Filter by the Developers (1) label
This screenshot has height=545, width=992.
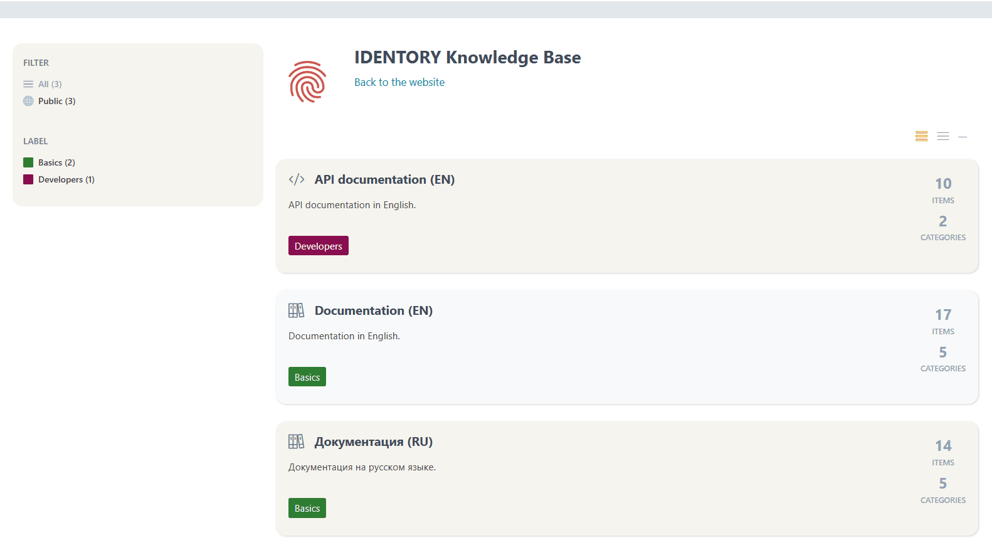pyautogui.click(x=66, y=179)
